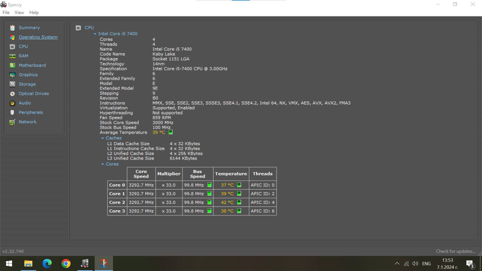Viewport: 482px width, 271px height.
Task: Click the Core Speed column header
Action: coord(141,174)
